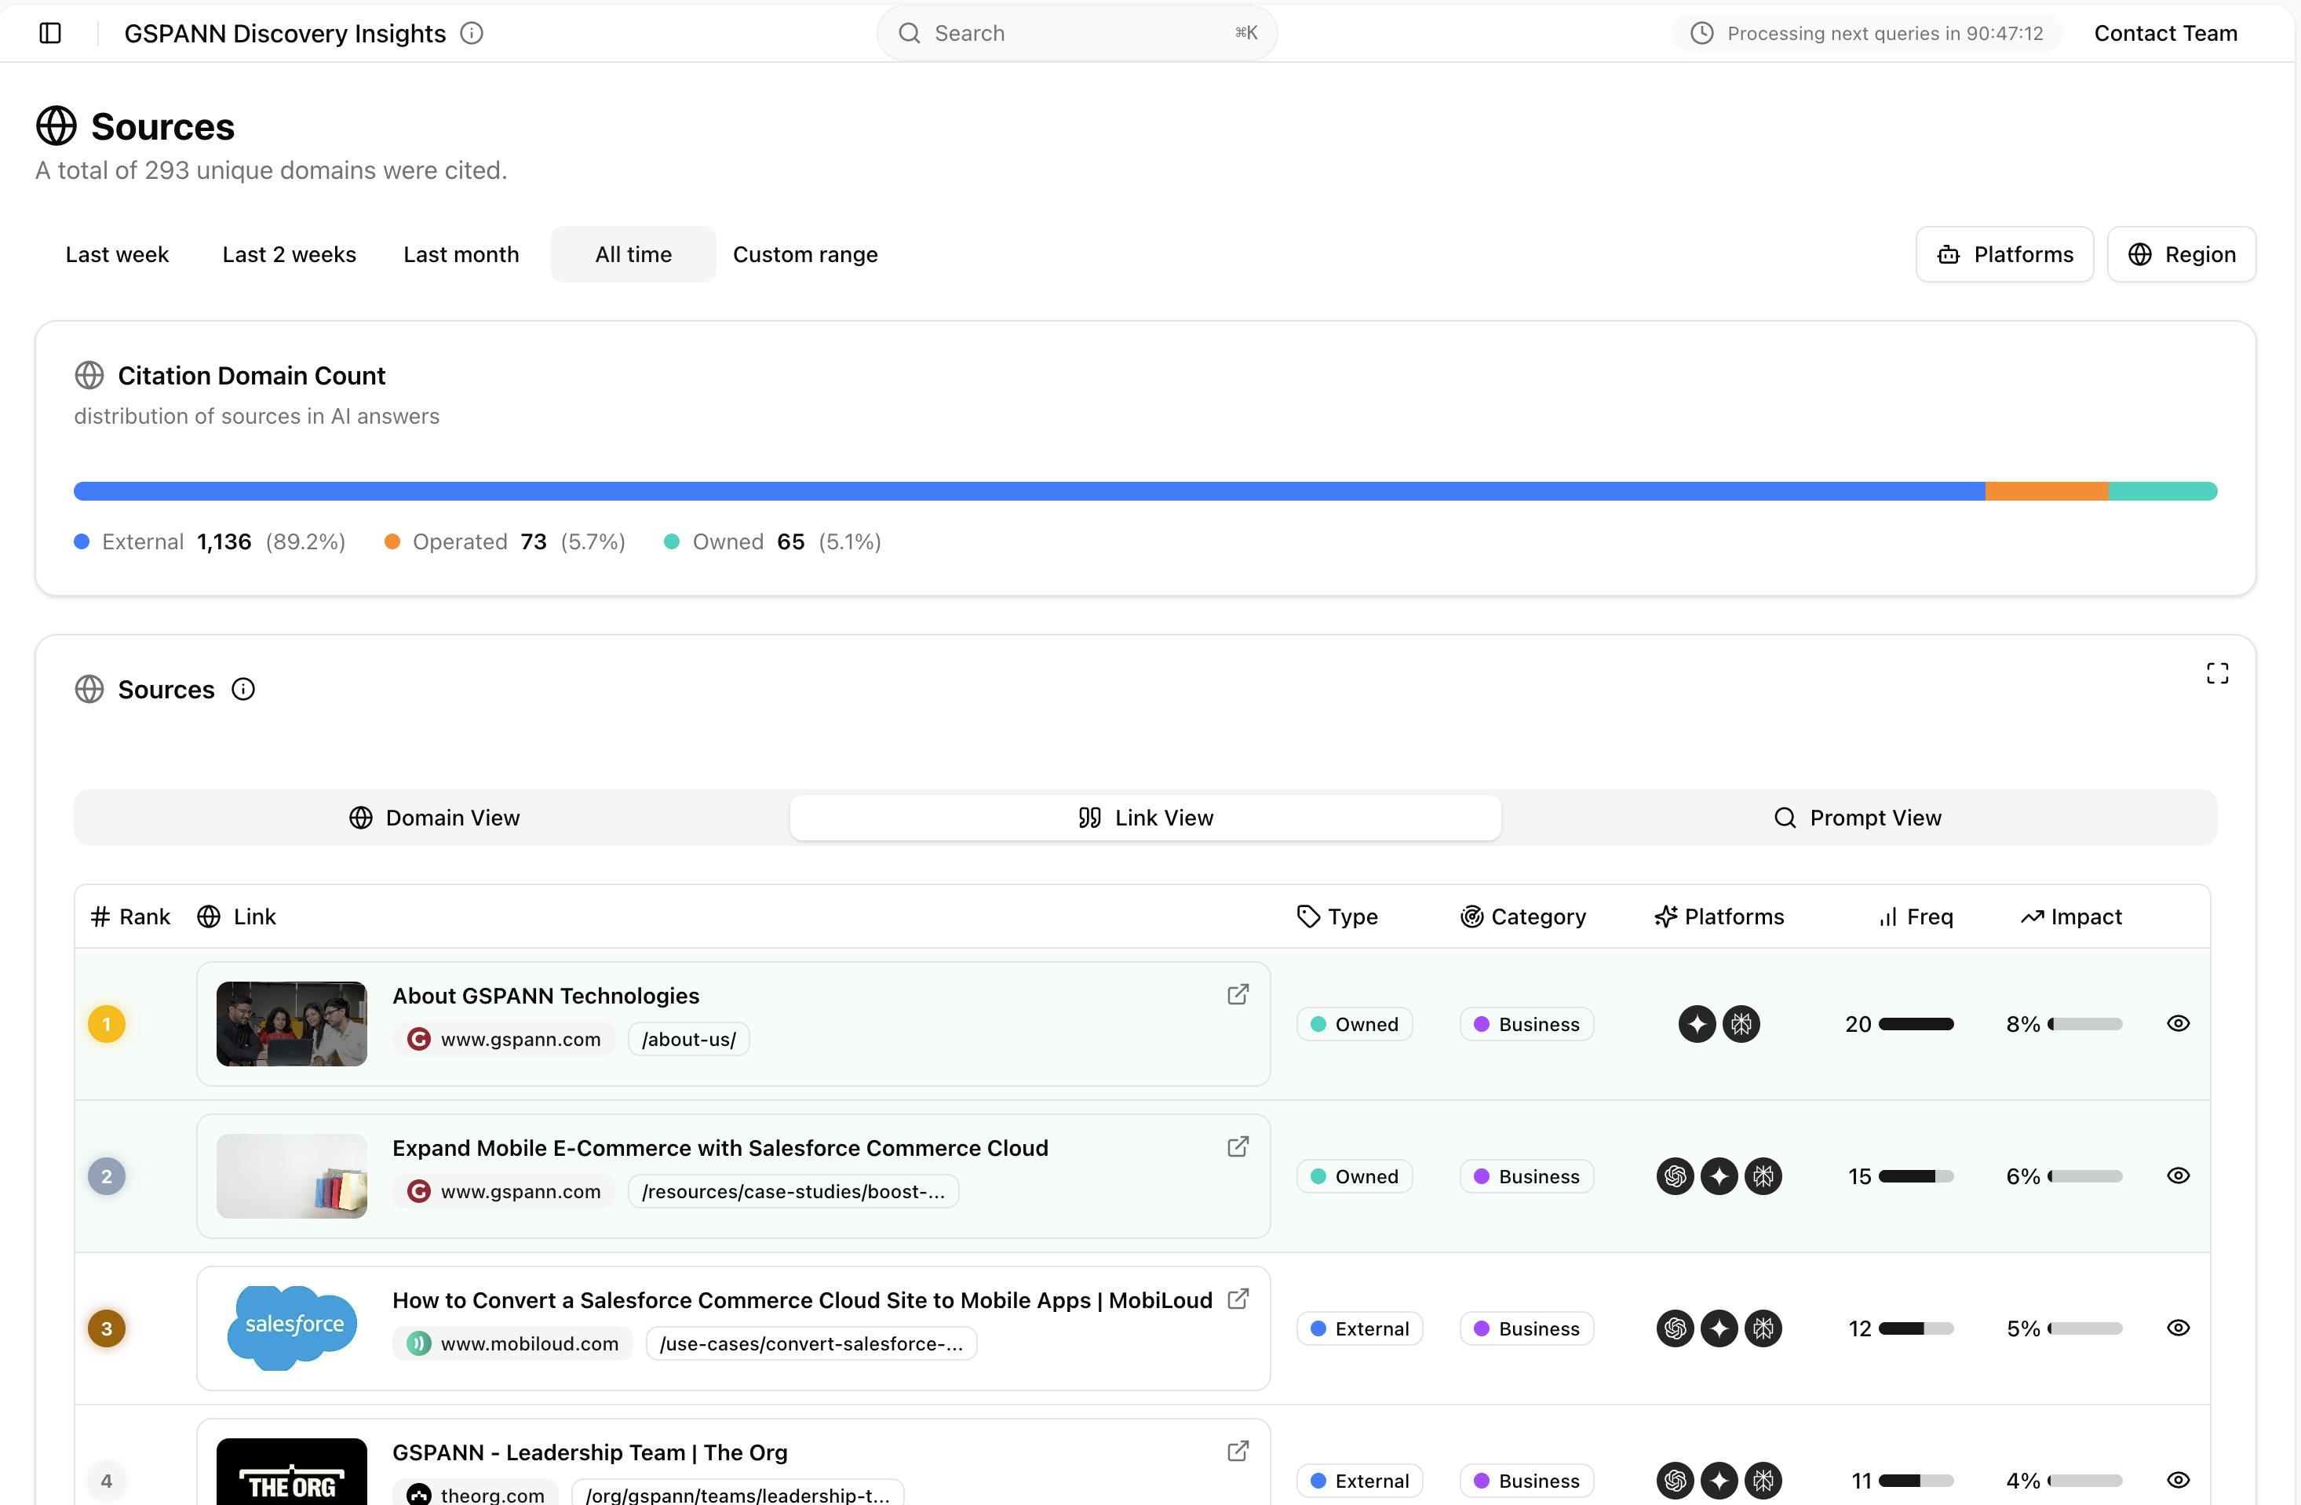Switch to Prompt View tab

coord(1858,818)
